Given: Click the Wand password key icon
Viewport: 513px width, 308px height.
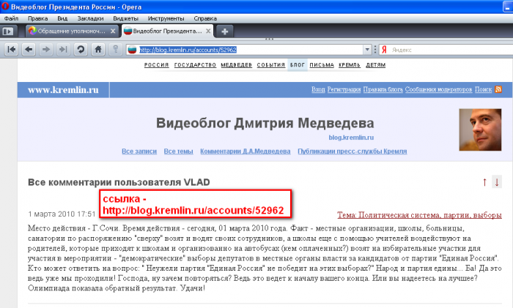Looking at the screenshot, I should pos(116,50).
